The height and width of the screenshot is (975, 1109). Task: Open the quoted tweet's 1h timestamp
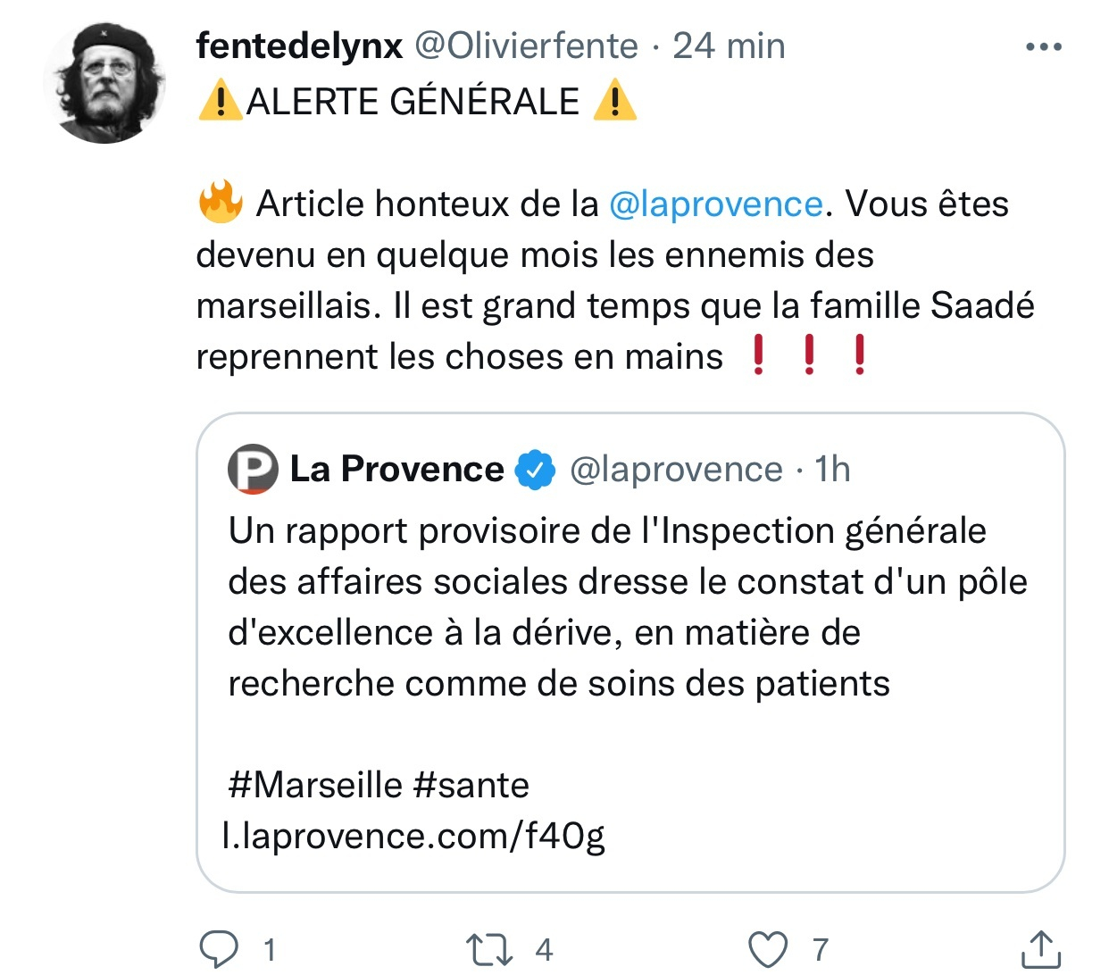832,470
